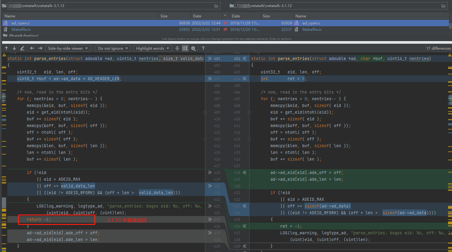452x252 pixels.
Task: Apply left change at line 418
Action: click(210, 172)
